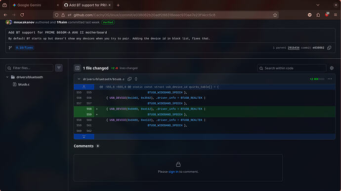The height and width of the screenshot is (191, 341).
Task: Expand all lines in btusb.c
Action: (x=136, y=79)
